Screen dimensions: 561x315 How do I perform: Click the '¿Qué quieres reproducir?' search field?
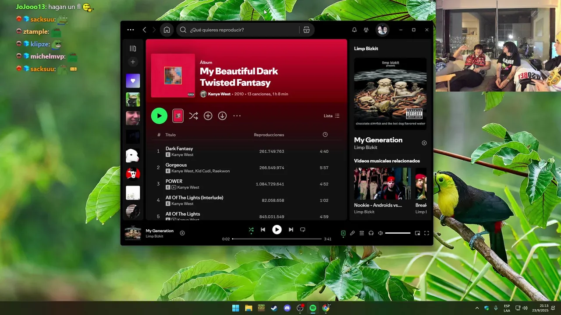click(239, 30)
